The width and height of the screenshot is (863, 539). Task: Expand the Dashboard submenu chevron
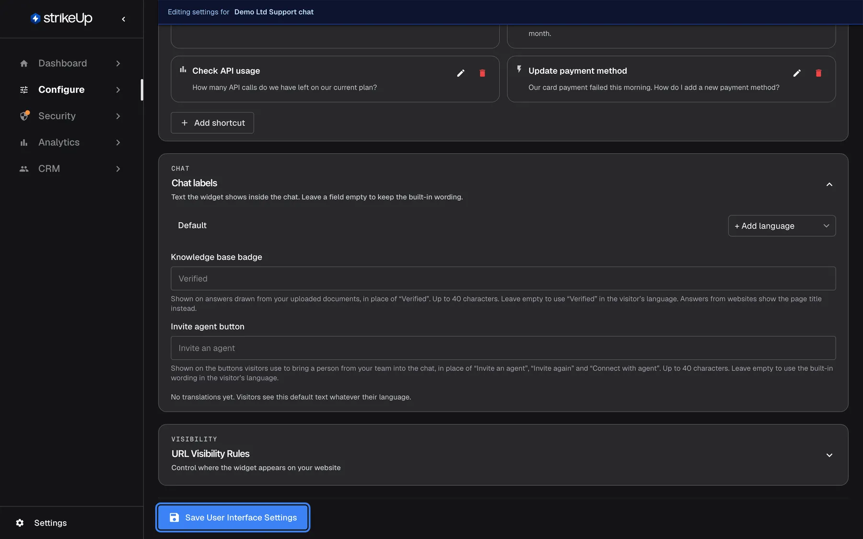coord(118,63)
